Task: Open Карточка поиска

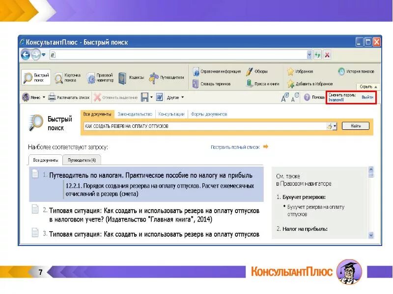Action: pyautogui.click(x=68, y=78)
